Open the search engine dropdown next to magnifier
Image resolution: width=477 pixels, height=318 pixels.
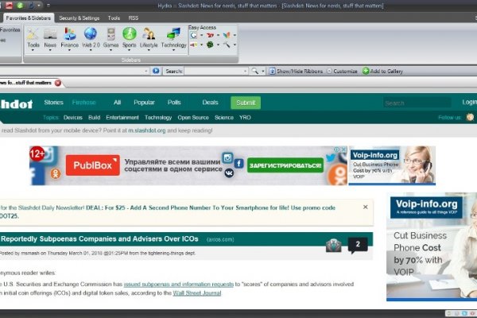tap(263, 72)
